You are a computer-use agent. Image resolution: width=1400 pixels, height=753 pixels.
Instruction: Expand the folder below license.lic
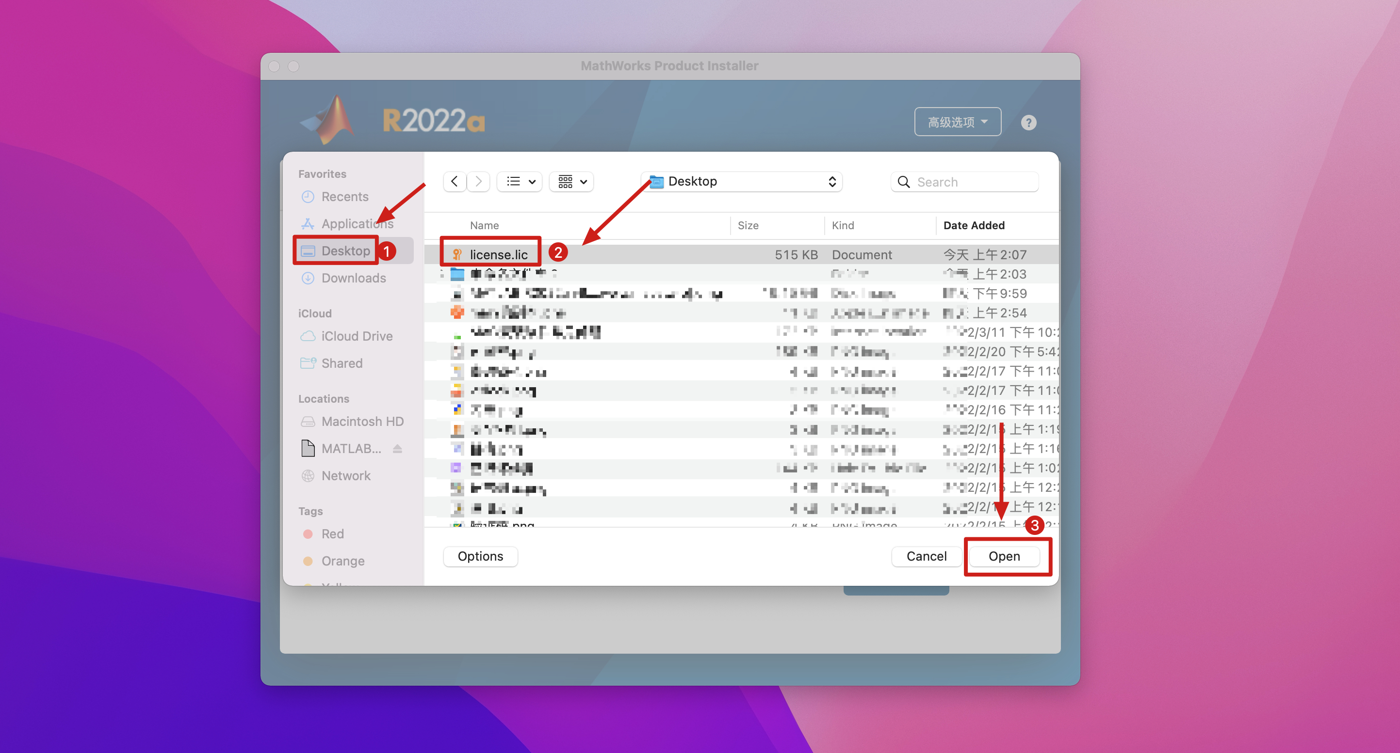click(x=442, y=275)
